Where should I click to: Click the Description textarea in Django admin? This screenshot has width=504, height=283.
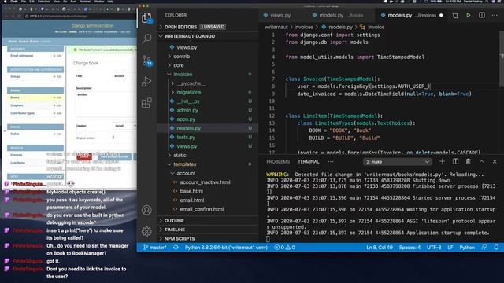106,105
